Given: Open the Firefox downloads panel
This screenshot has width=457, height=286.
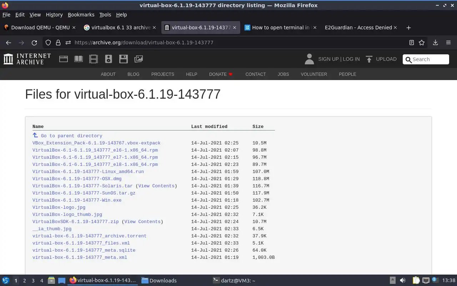Looking at the screenshot, I should [435, 43].
